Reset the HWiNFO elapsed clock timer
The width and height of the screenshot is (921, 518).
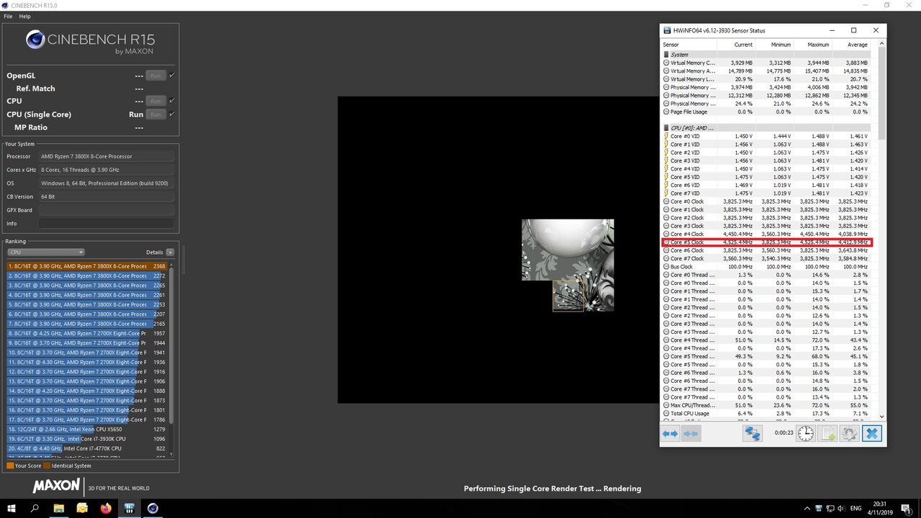click(806, 434)
